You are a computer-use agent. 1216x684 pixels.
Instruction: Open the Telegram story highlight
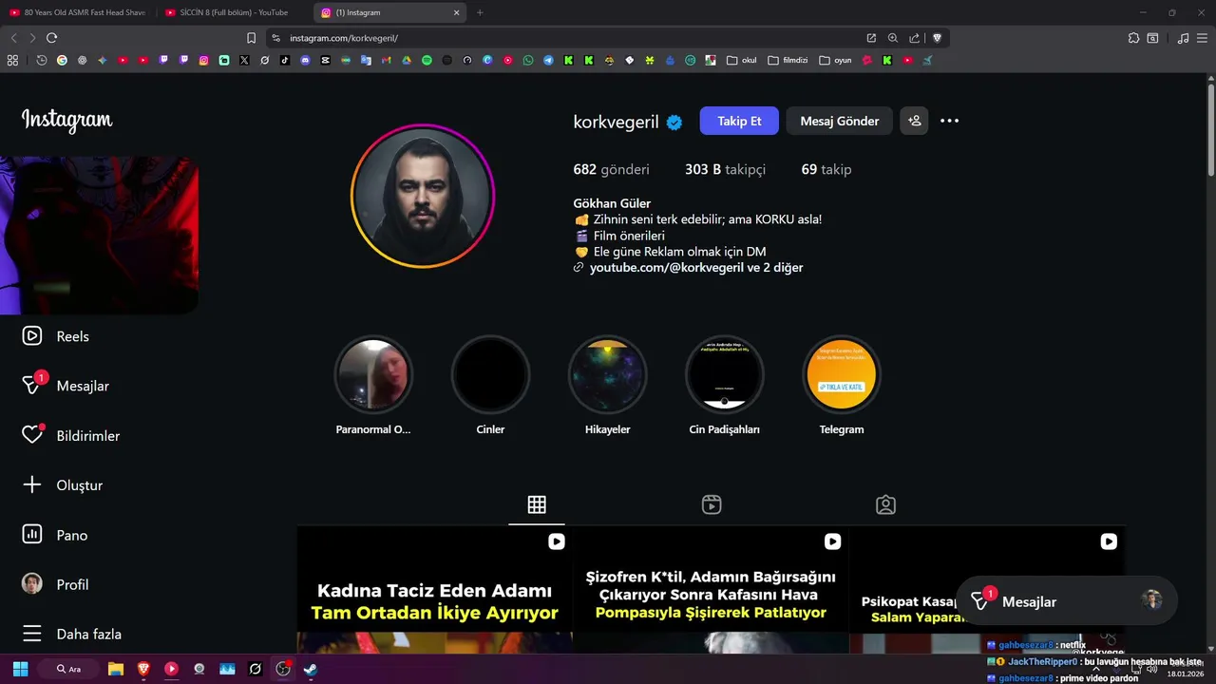(x=842, y=386)
